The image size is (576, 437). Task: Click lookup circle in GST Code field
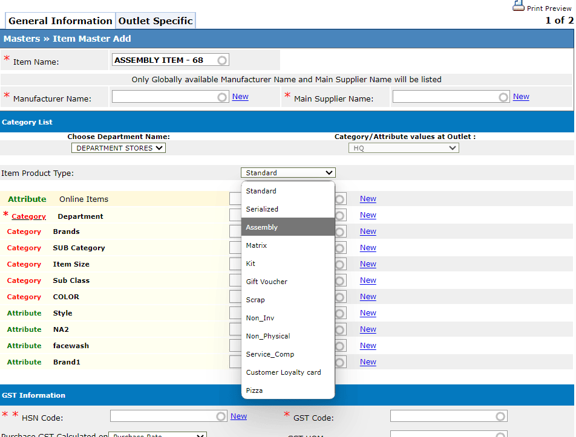pos(500,416)
